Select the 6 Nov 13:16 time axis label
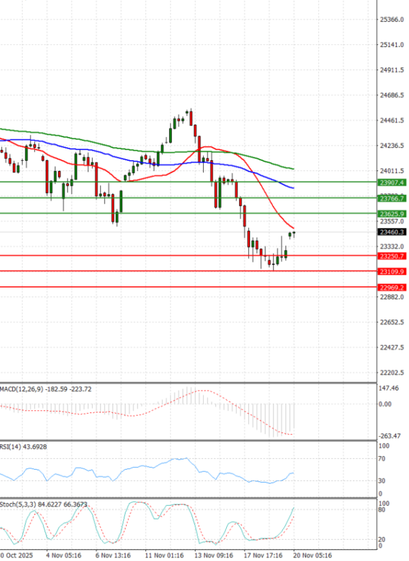The width and height of the screenshot is (409, 561). click(114, 556)
